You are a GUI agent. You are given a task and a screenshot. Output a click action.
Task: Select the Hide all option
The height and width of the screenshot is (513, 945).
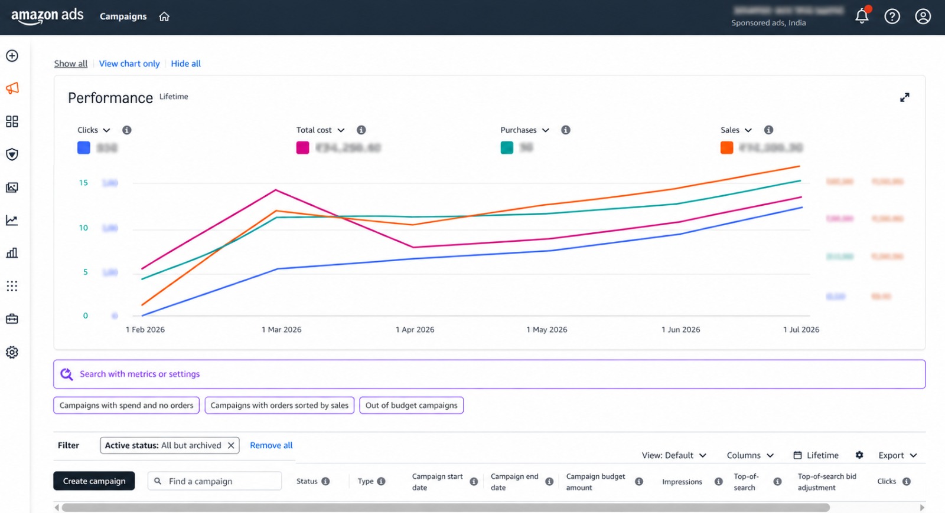185,64
